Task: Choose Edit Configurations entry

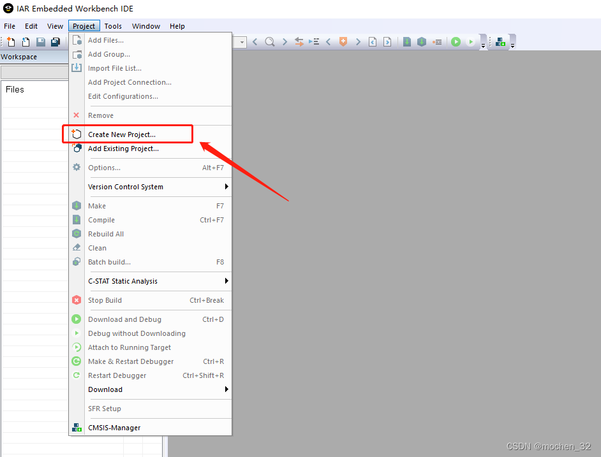Action: tap(151, 96)
